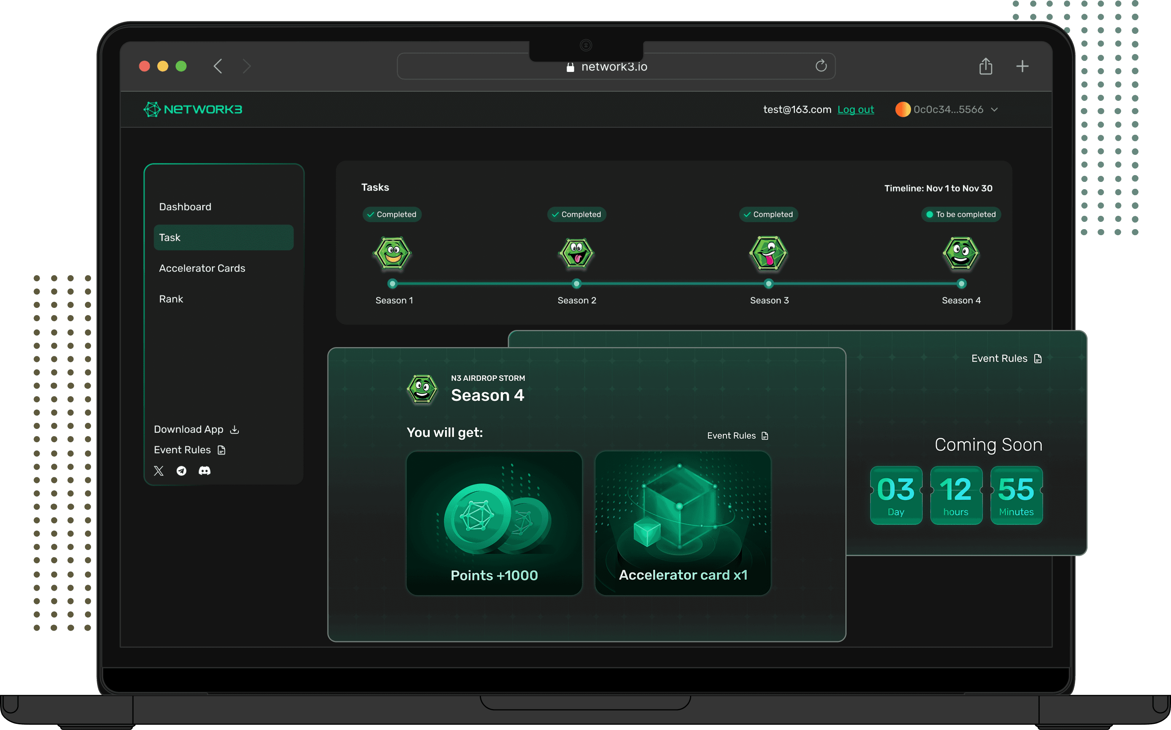1171x730 pixels.
Task: Select the Points +1000 reward card
Action: 494,523
